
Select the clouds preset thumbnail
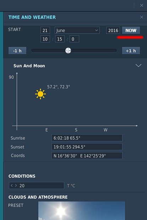(82, 211)
